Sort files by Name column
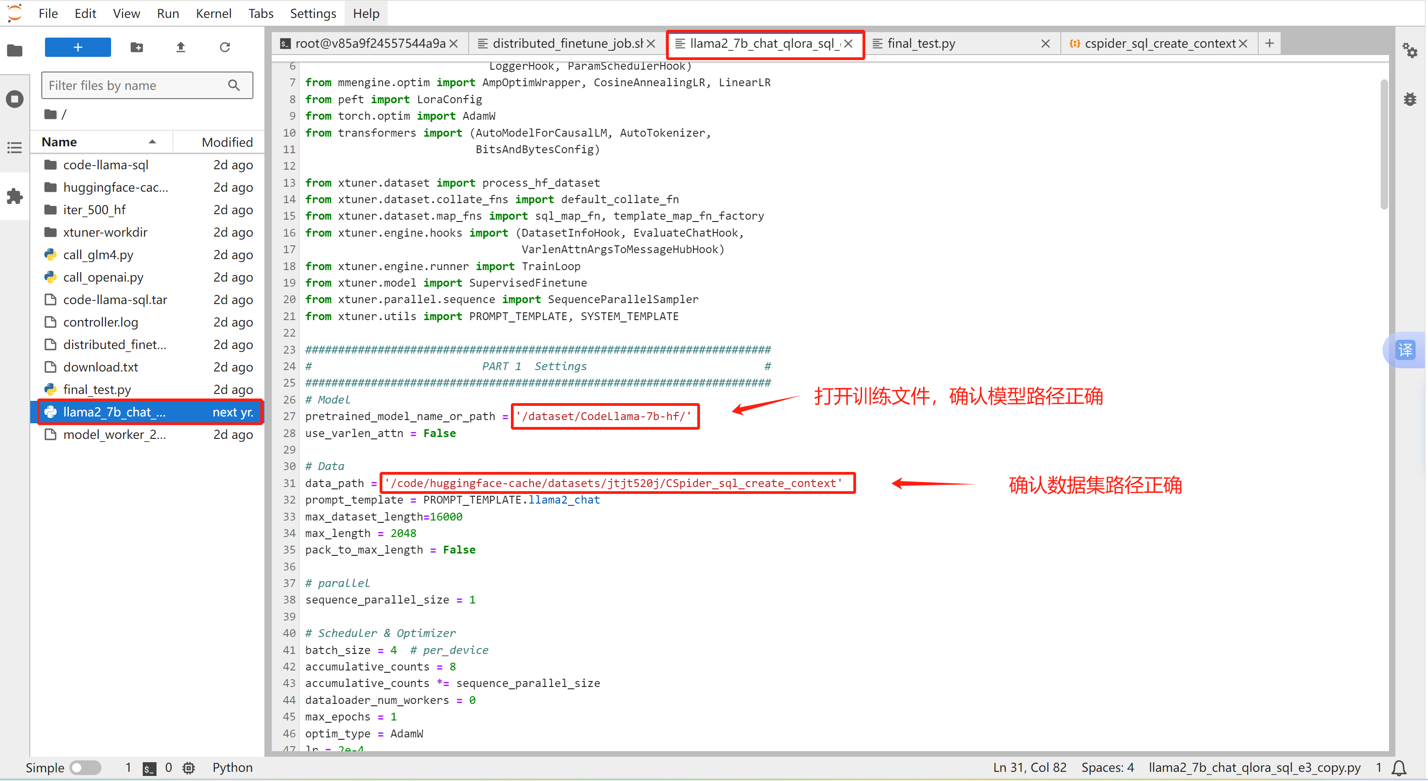The image size is (1428, 781). pyautogui.click(x=101, y=142)
